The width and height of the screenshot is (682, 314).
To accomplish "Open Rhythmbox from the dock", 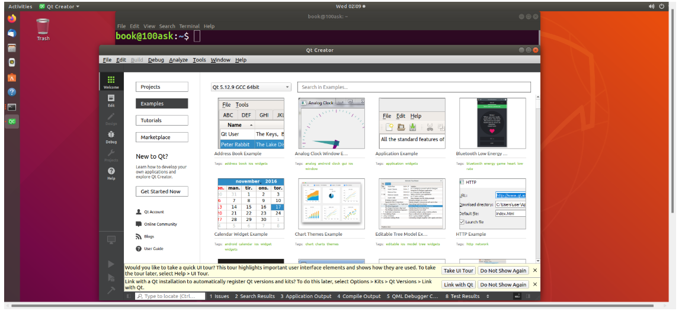I will click(12, 62).
